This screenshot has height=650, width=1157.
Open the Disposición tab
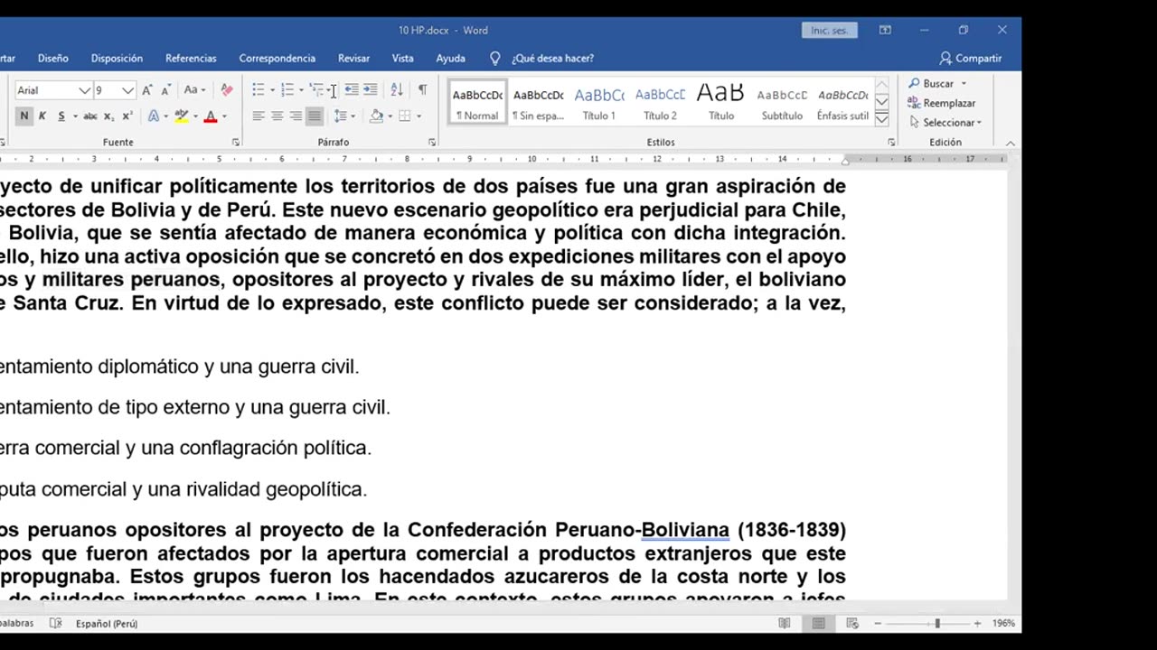tap(117, 58)
